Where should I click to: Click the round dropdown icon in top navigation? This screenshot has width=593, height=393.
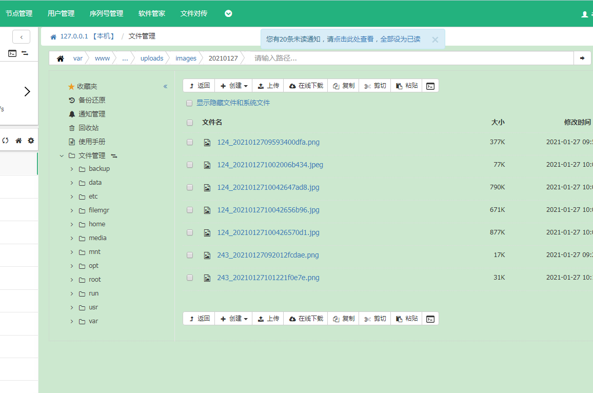[228, 14]
